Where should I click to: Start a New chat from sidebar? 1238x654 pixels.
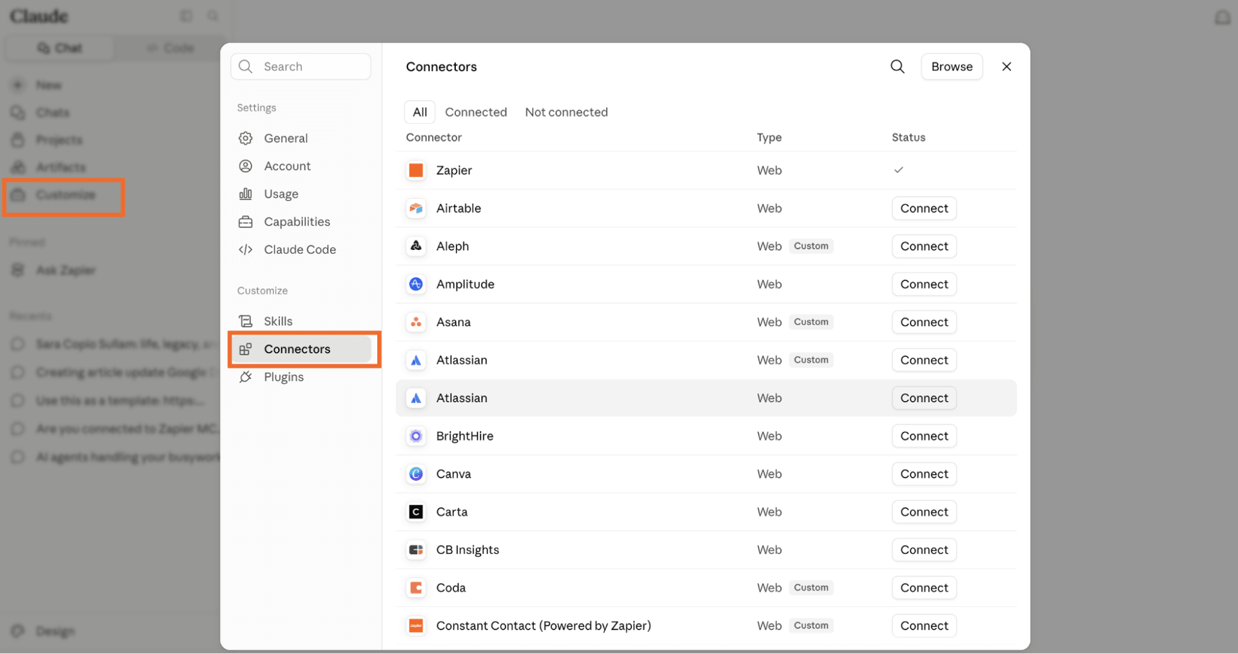click(48, 85)
